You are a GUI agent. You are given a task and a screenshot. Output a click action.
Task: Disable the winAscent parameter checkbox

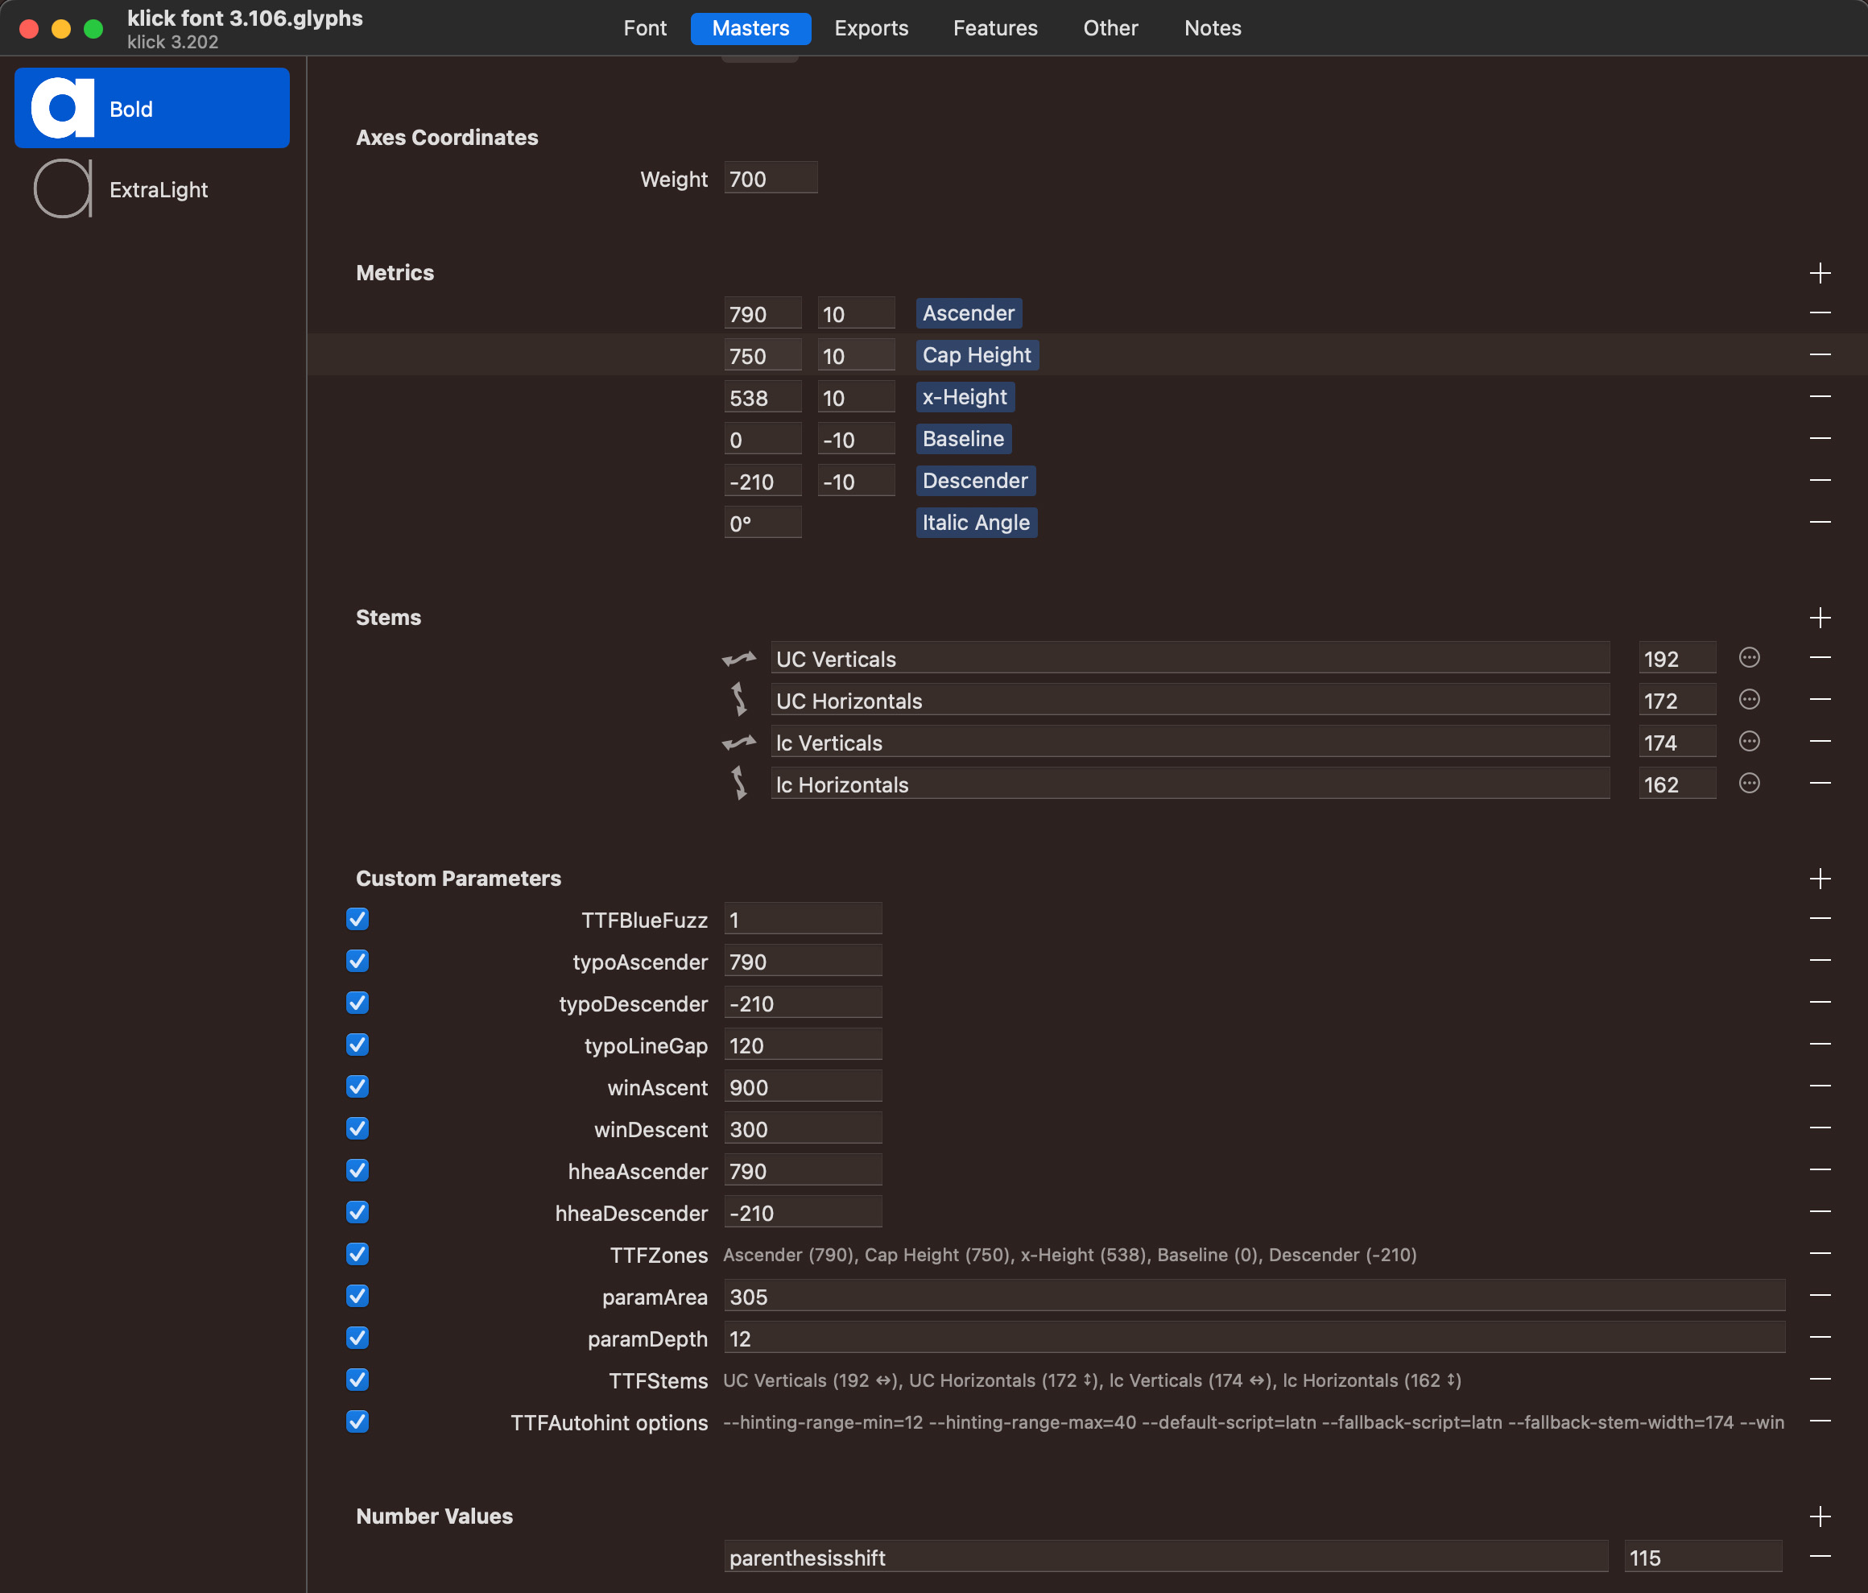tap(358, 1086)
